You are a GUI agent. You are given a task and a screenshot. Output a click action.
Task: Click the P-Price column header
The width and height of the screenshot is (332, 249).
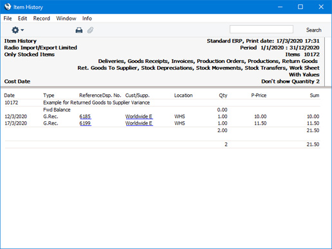pyautogui.click(x=259, y=96)
